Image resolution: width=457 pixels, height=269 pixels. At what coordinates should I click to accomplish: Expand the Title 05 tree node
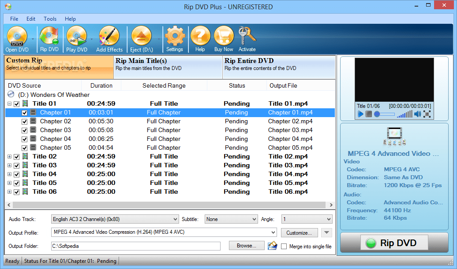click(x=9, y=183)
